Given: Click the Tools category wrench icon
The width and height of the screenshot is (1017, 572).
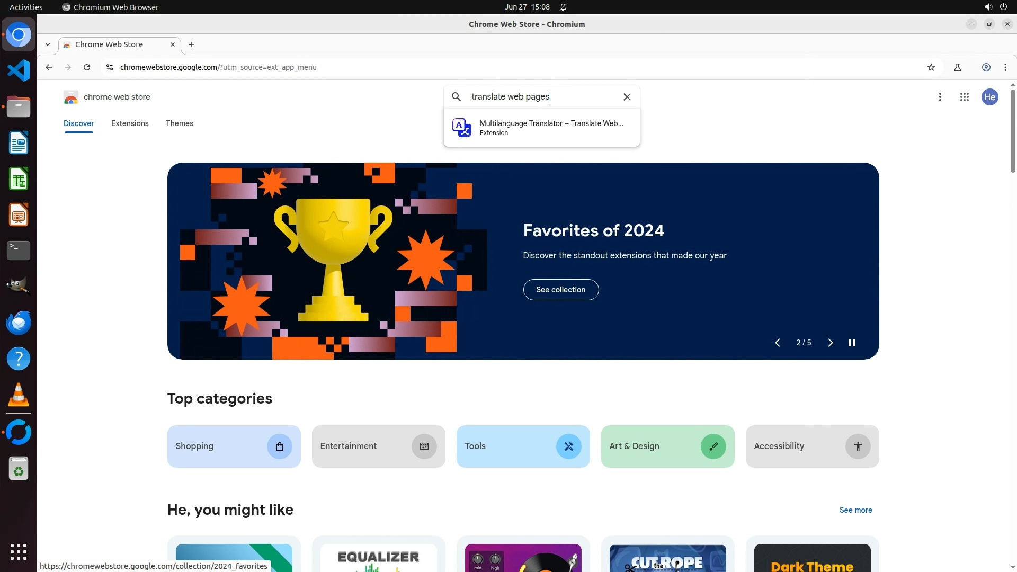Looking at the screenshot, I should [568, 446].
